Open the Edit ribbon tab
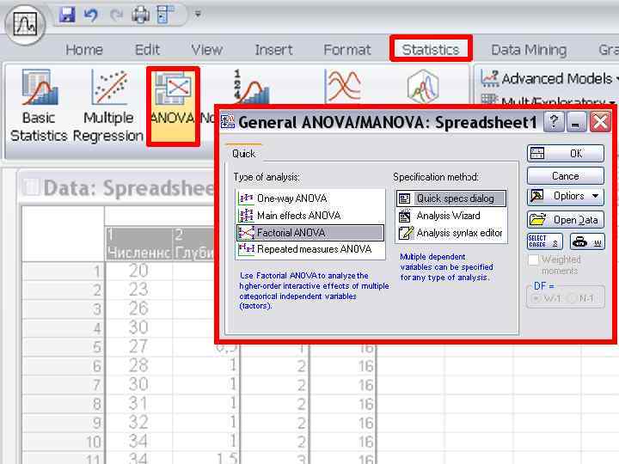This screenshot has width=619, height=464. click(x=147, y=50)
